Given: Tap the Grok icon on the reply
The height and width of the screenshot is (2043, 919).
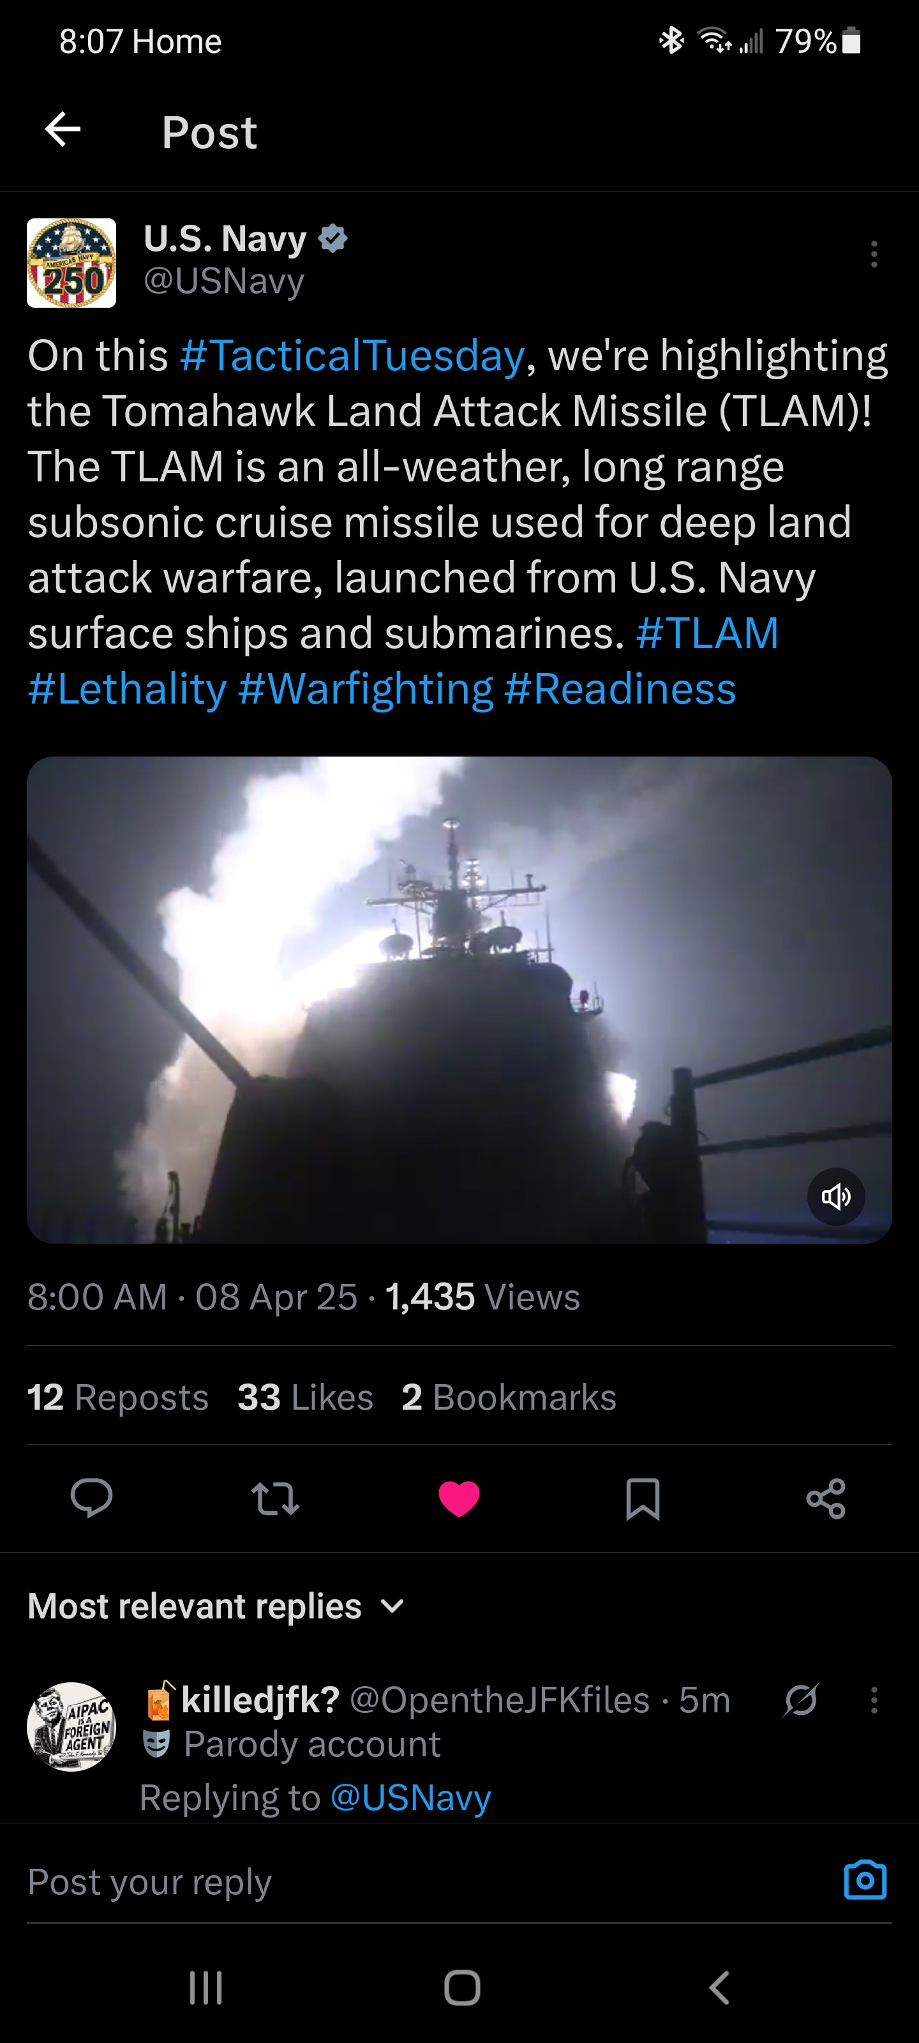Looking at the screenshot, I should [x=801, y=1700].
